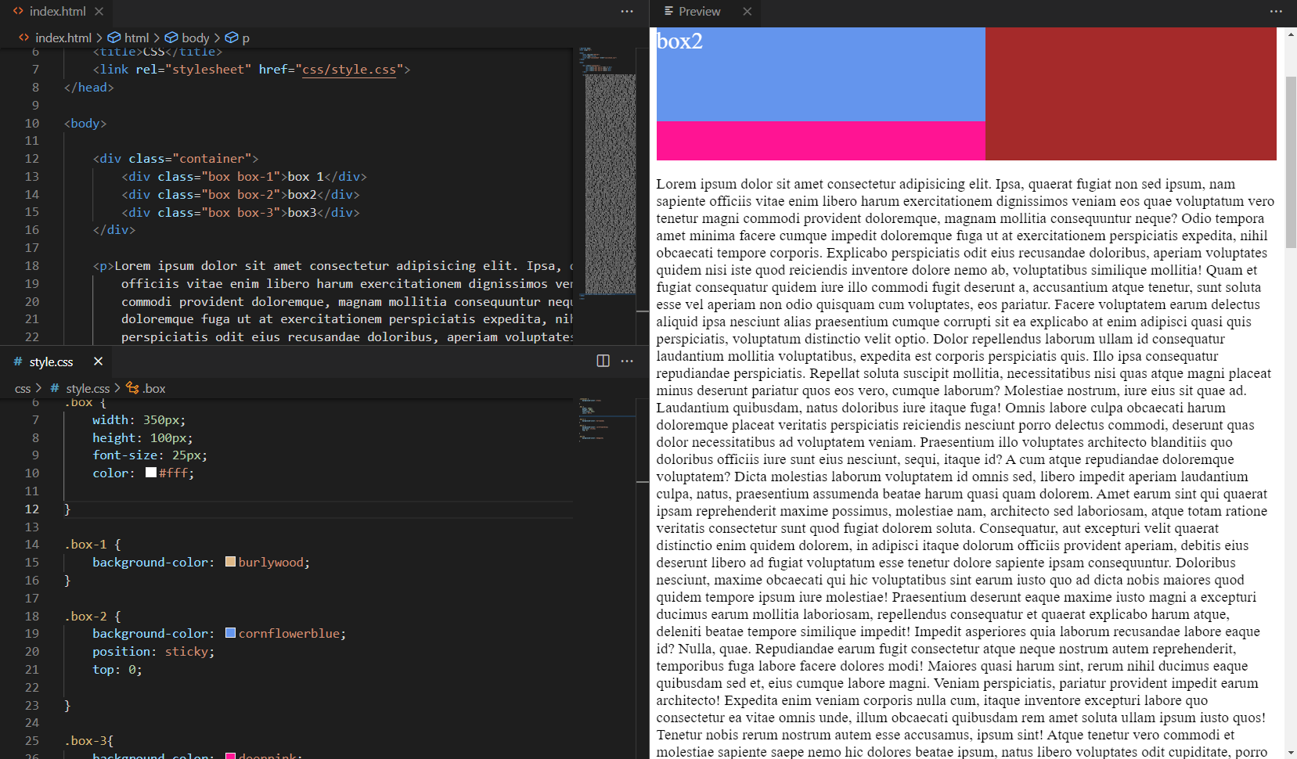This screenshot has width=1297, height=759.
Task: Open the #fff white color picker swatch
Action: coord(151,473)
